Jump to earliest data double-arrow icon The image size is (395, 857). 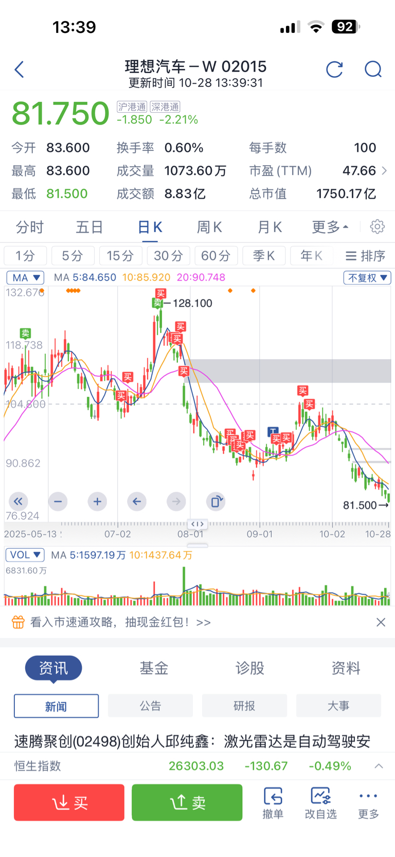[x=18, y=501]
